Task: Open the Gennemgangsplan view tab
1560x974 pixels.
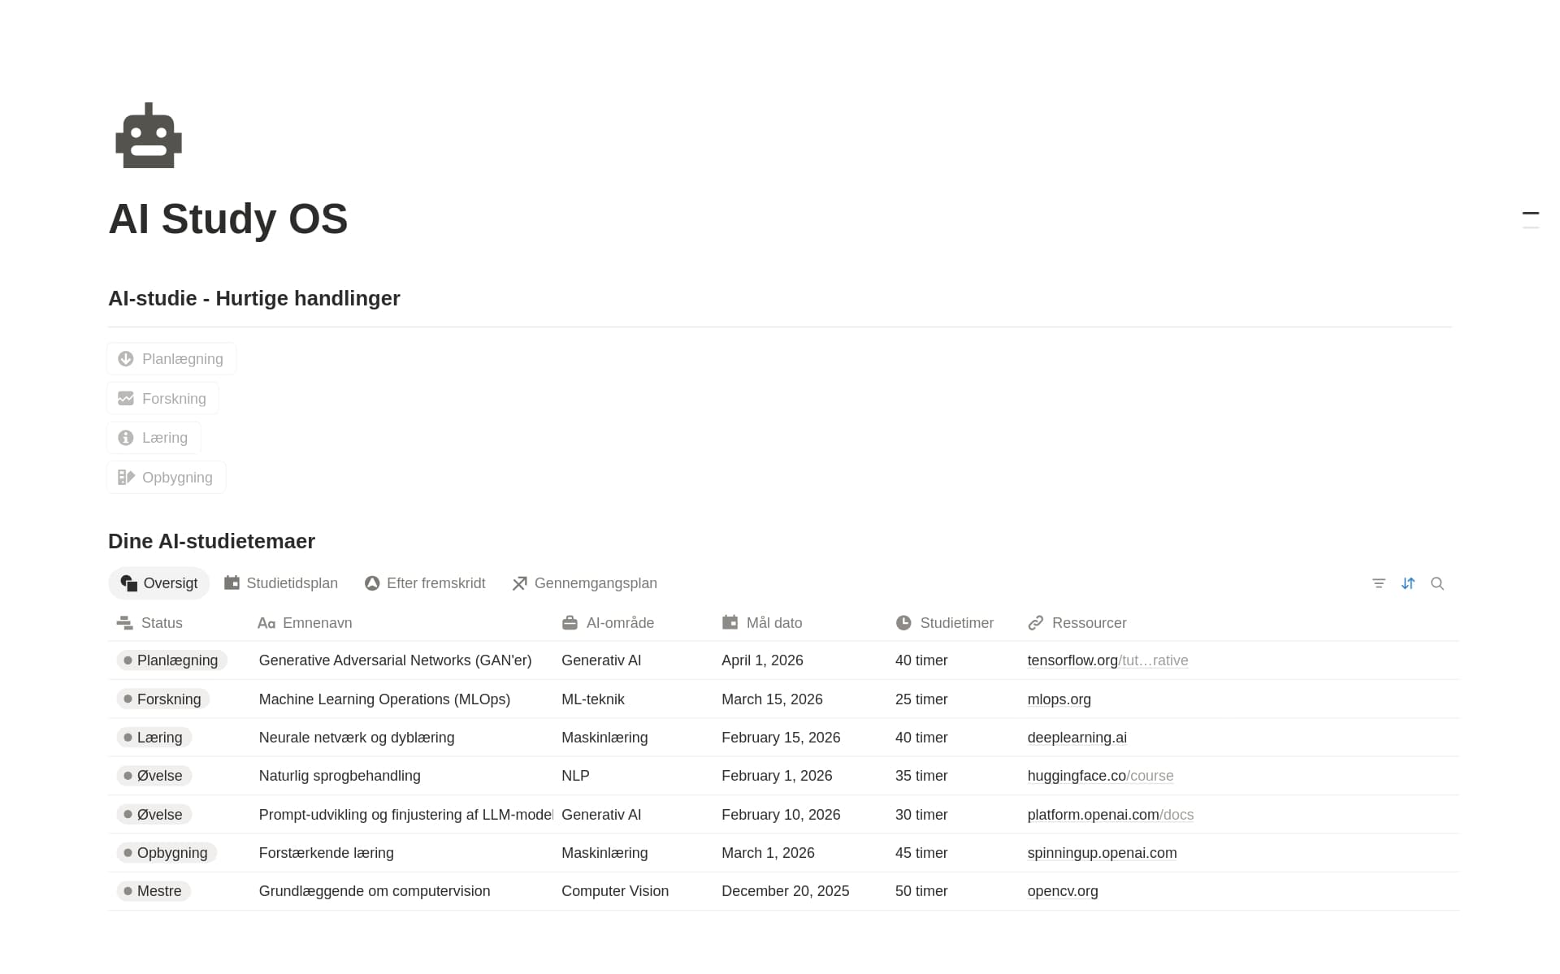Action: click(x=585, y=583)
